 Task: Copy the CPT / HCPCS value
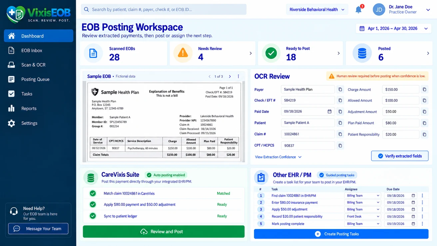[x=340, y=145]
